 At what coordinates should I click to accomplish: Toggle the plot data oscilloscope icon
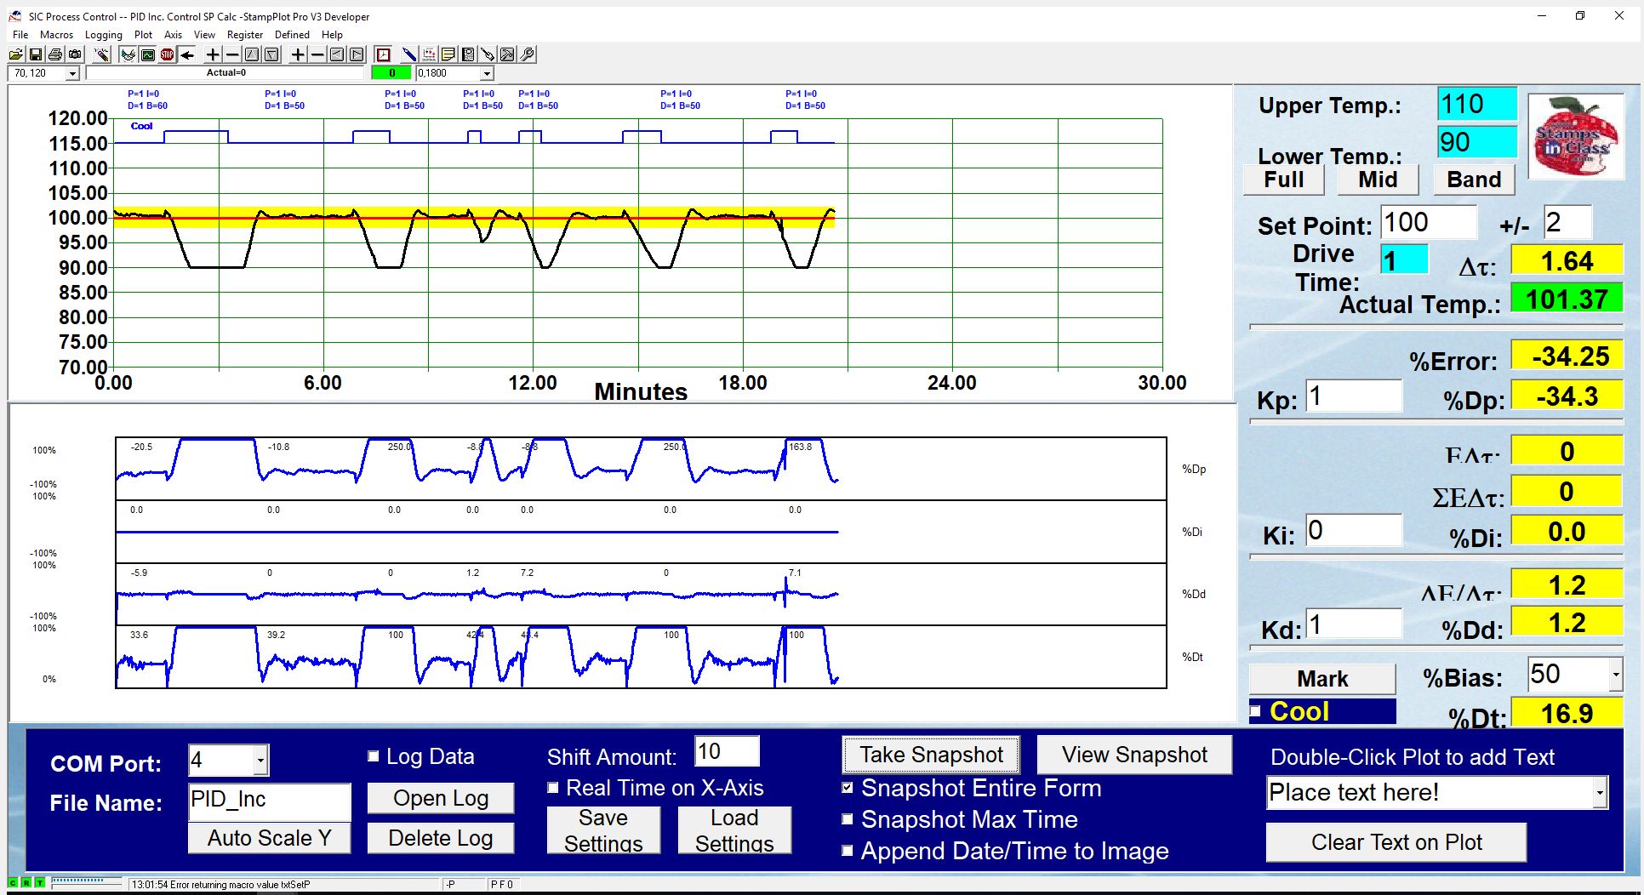pos(147,54)
